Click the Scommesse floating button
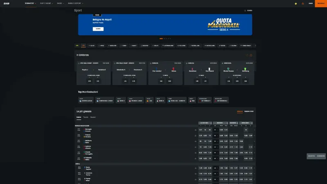 (x=321, y=156)
